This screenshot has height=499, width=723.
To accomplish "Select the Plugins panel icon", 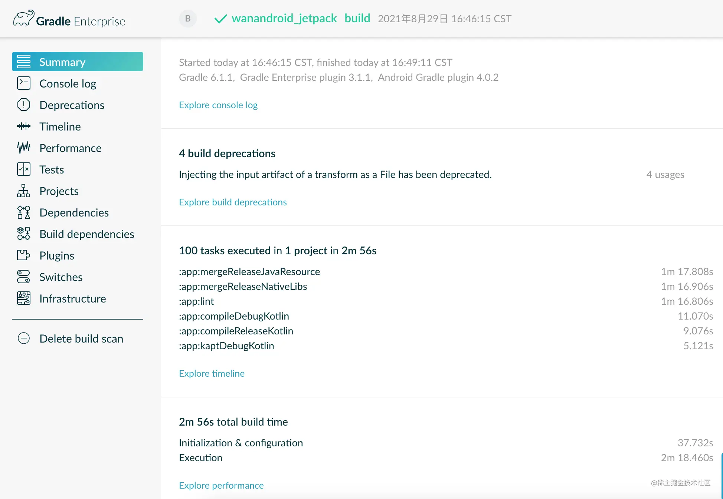I will (24, 255).
